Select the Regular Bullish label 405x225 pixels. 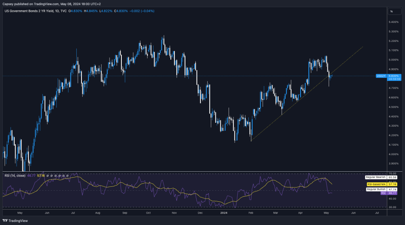376,189
